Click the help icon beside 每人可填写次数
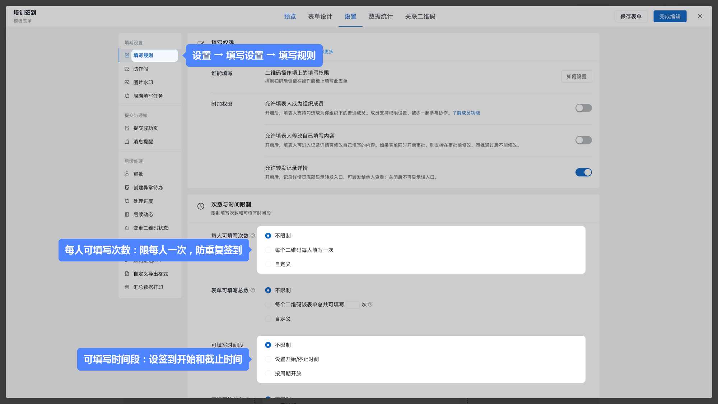Screen dimensions: 718x404 pos(253,236)
